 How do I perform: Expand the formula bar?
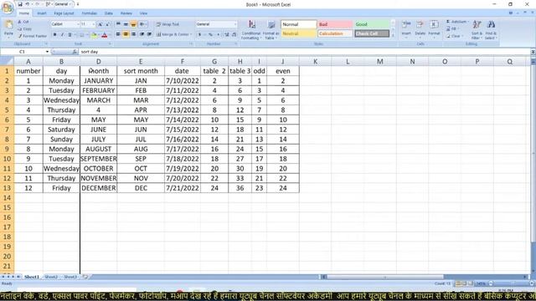[533, 52]
